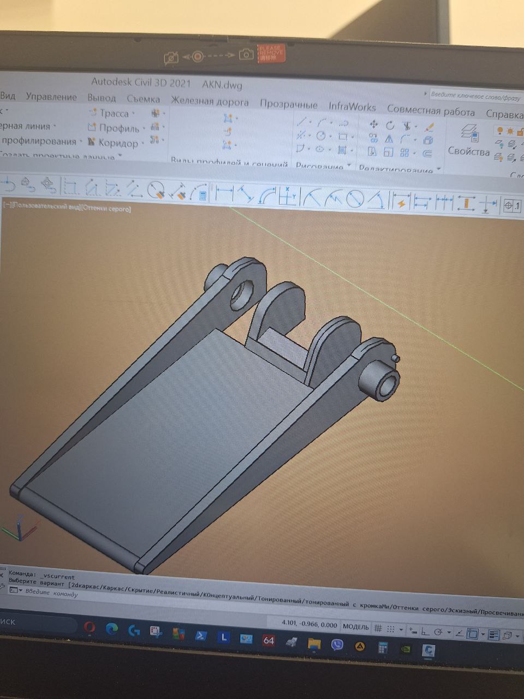The image size is (524, 699).
Task: Open snap mode dropdown arrow in status bar
Action: 401,630
